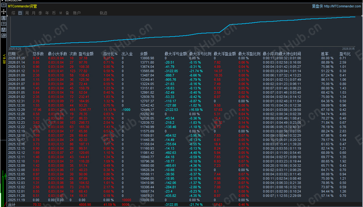Click the 盈亏比 column header

345,54
